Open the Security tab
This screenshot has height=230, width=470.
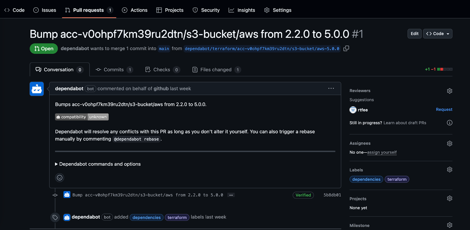tap(206, 10)
